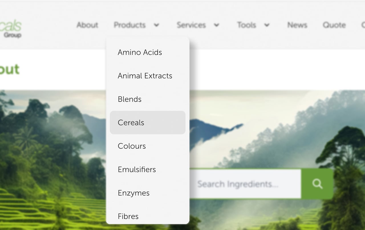The image size is (365, 230).
Task: Select Enzymes in the Products dropdown
Action: pyautogui.click(x=133, y=193)
